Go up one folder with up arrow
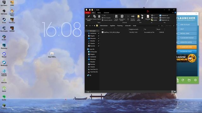202x113 pixels. pos(94,26)
